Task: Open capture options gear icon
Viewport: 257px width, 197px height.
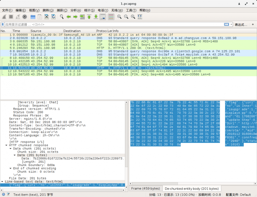Action: [x=25, y=17]
